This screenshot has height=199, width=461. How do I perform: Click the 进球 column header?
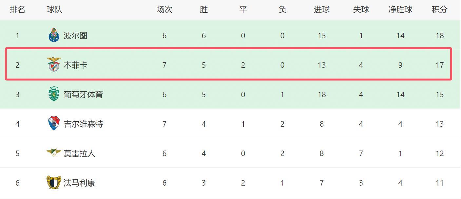321,10
